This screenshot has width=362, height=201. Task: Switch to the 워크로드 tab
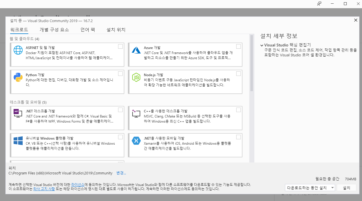19,30
